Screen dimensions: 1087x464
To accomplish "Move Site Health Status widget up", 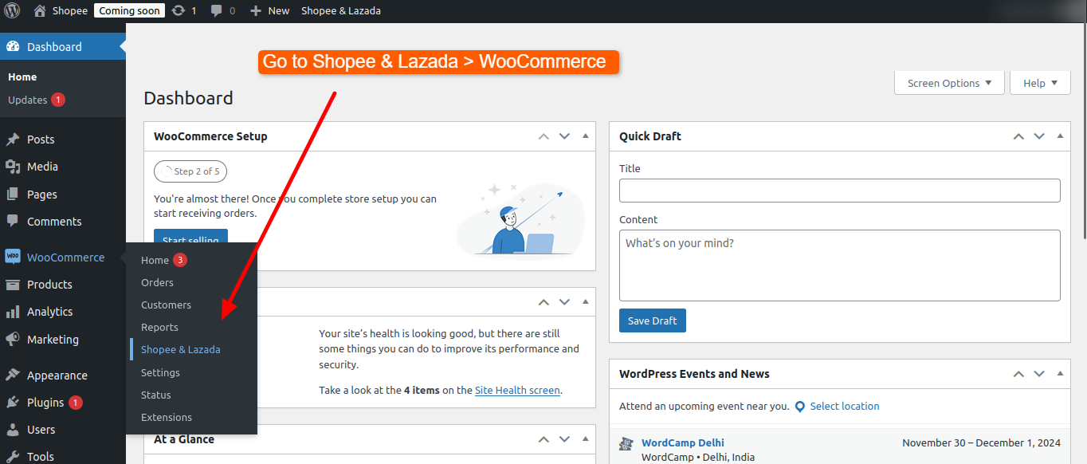I will (x=543, y=302).
